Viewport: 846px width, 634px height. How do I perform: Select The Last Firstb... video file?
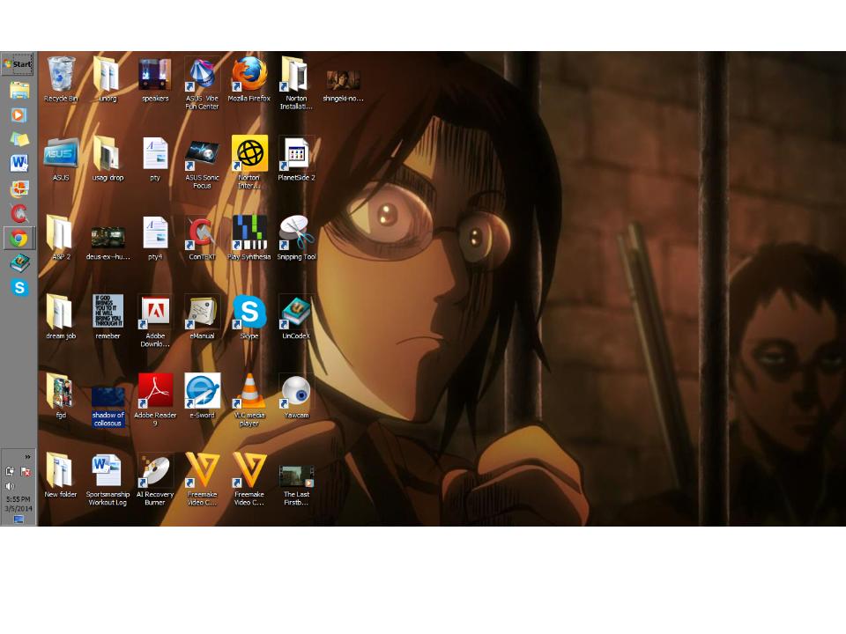(x=296, y=485)
